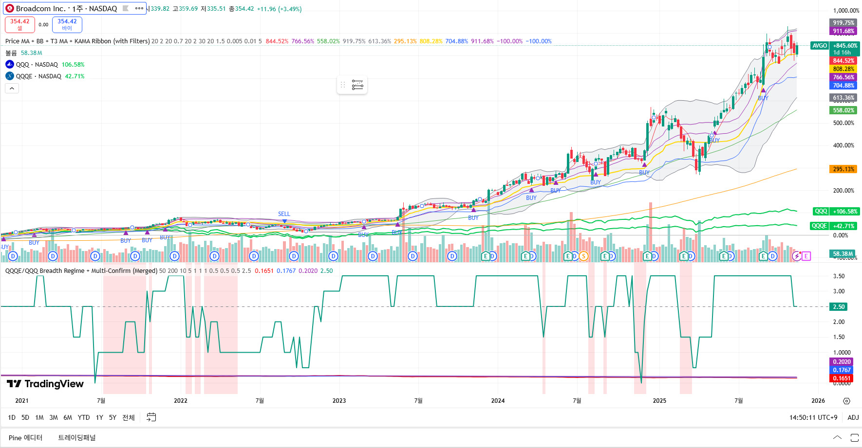The image size is (862, 448).
Task: Click the SELL signal label on chart
Action: (284, 214)
